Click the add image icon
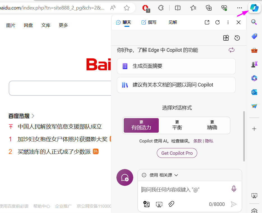This screenshot has width=262, height=213. 146,204
